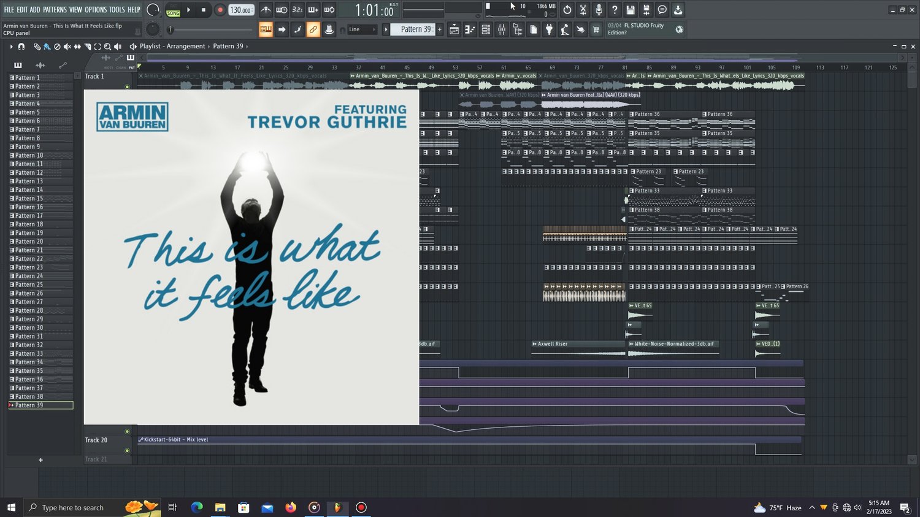This screenshot has height=517, width=920.
Task: Click the Pattern 39 breadcrumb in Playlist title
Action: [228, 46]
